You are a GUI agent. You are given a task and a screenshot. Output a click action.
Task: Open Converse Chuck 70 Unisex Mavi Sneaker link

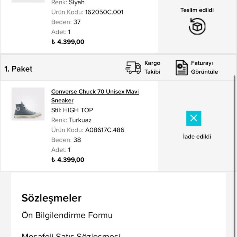click(x=95, y=96)
